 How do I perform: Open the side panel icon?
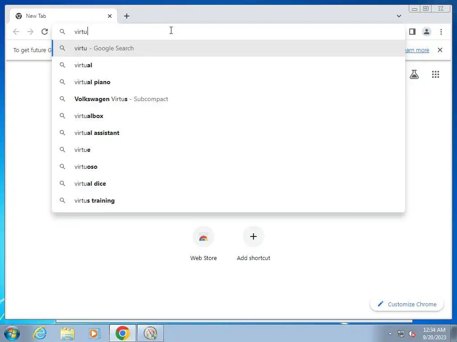[x=412, y=32]
